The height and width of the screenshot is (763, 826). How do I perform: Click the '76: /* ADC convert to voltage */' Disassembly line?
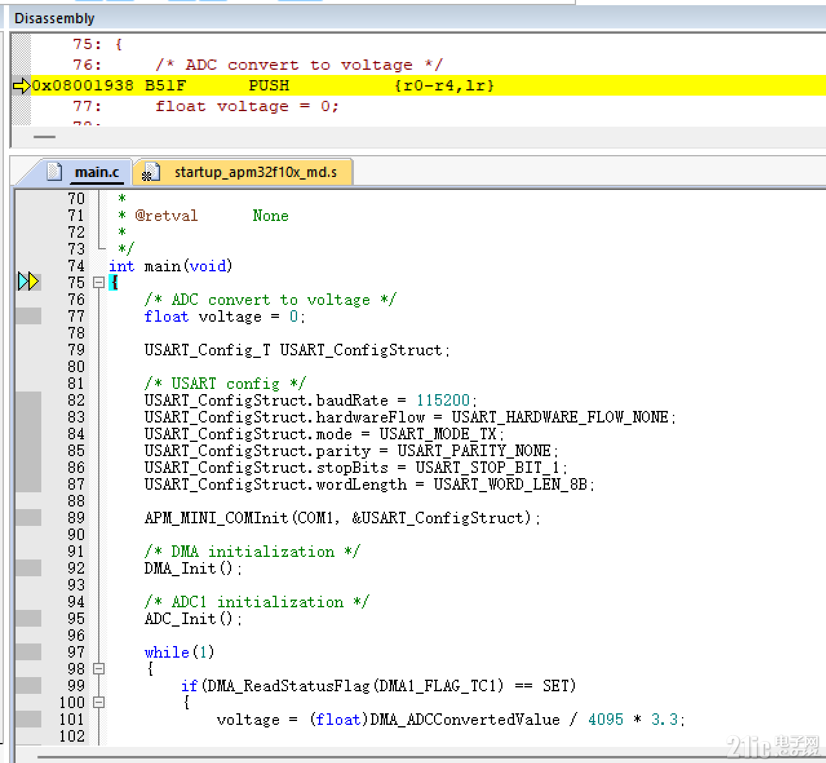pos(258,65)
